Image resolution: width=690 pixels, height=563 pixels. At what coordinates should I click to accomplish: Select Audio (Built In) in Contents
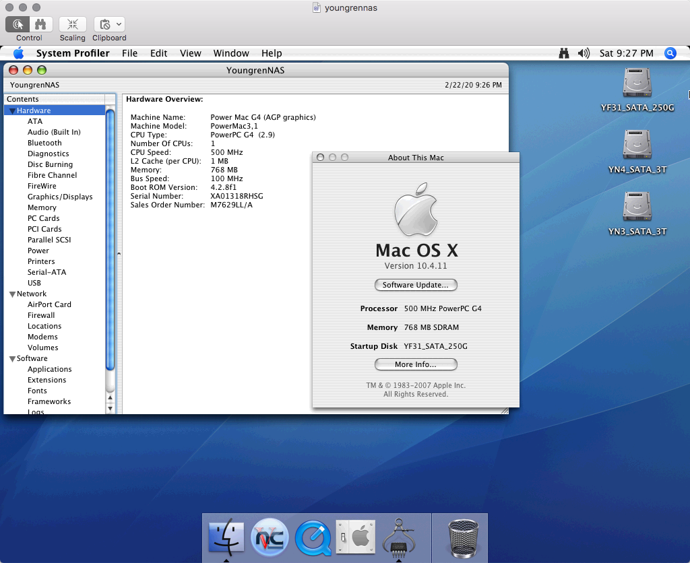[x=54, y=132]
